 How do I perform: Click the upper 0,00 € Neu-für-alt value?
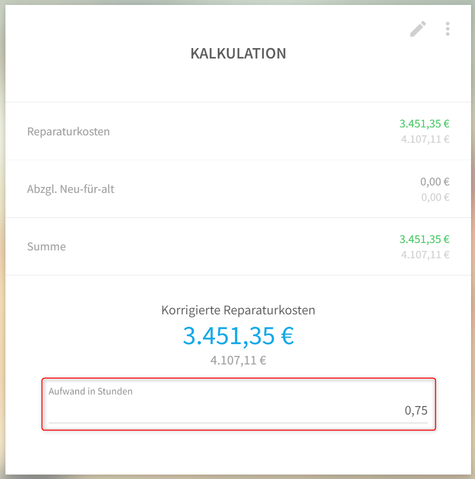click(435, 182)
